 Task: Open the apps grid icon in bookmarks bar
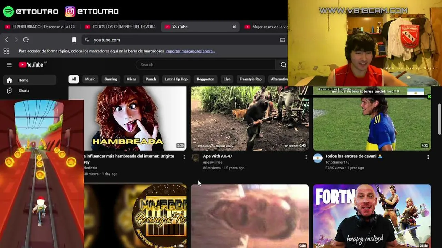coord(6,51)
